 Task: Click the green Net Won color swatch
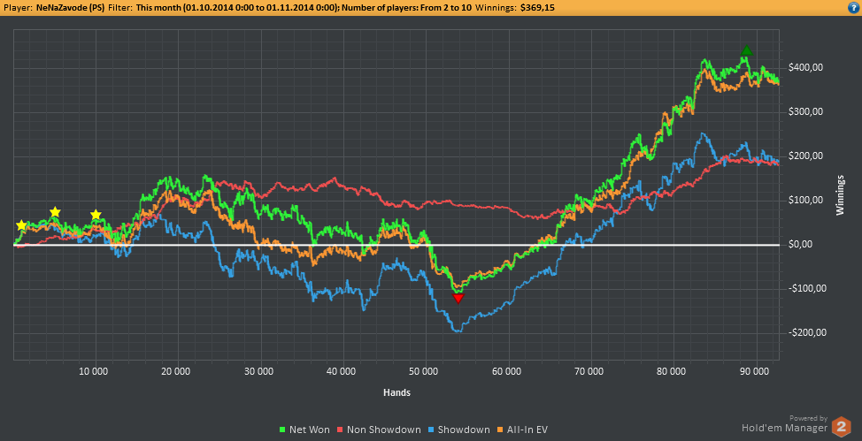(x=284, y=430)
